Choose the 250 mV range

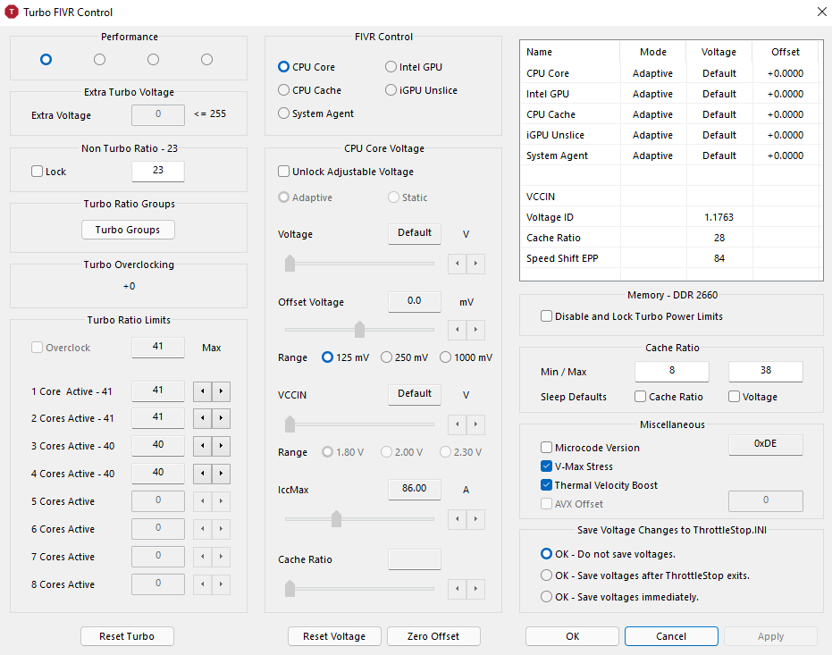[x=387, y=357]
